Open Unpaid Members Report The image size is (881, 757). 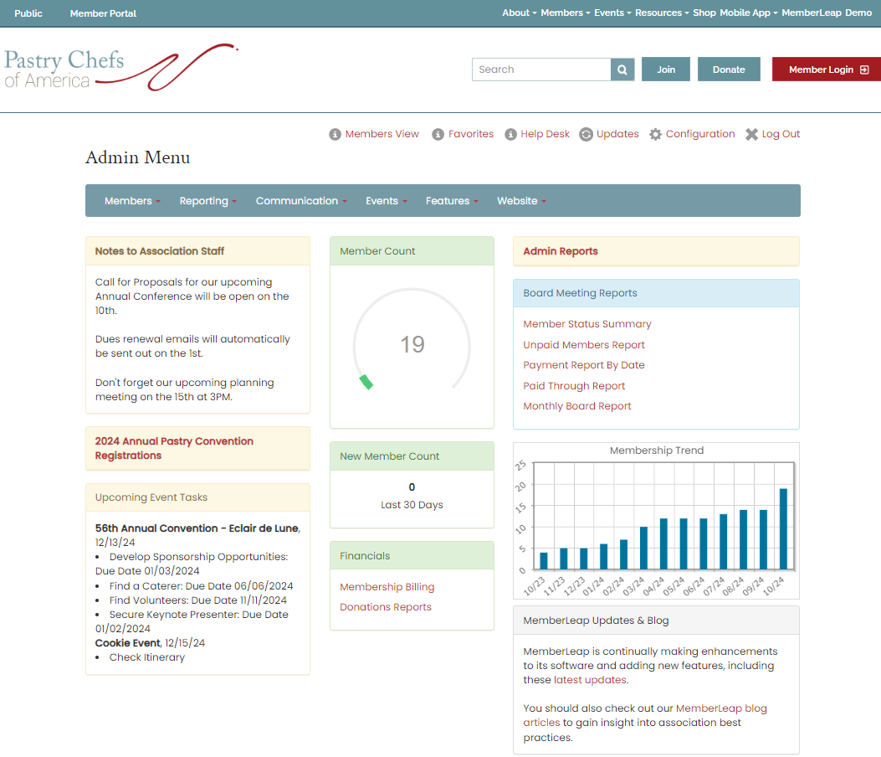584,345
